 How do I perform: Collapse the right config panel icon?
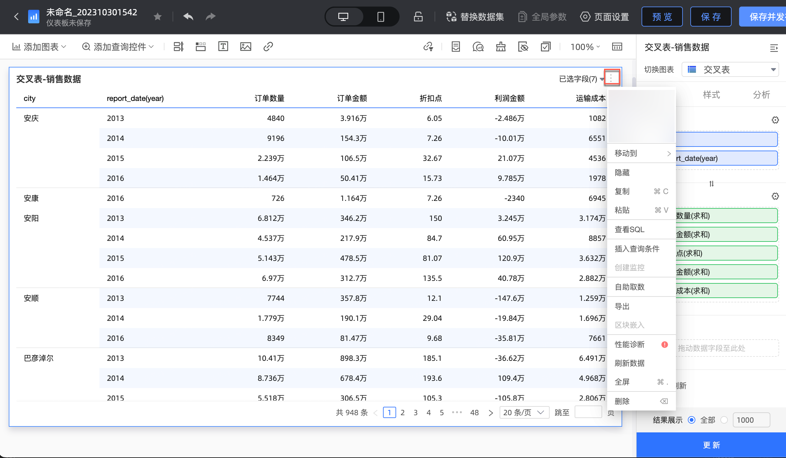(774, 48)
